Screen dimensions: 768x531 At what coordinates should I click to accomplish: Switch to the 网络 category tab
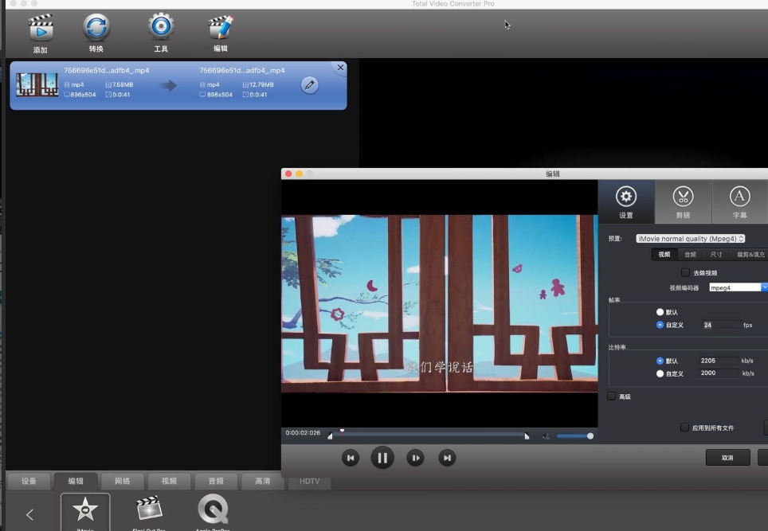(123, 481)
